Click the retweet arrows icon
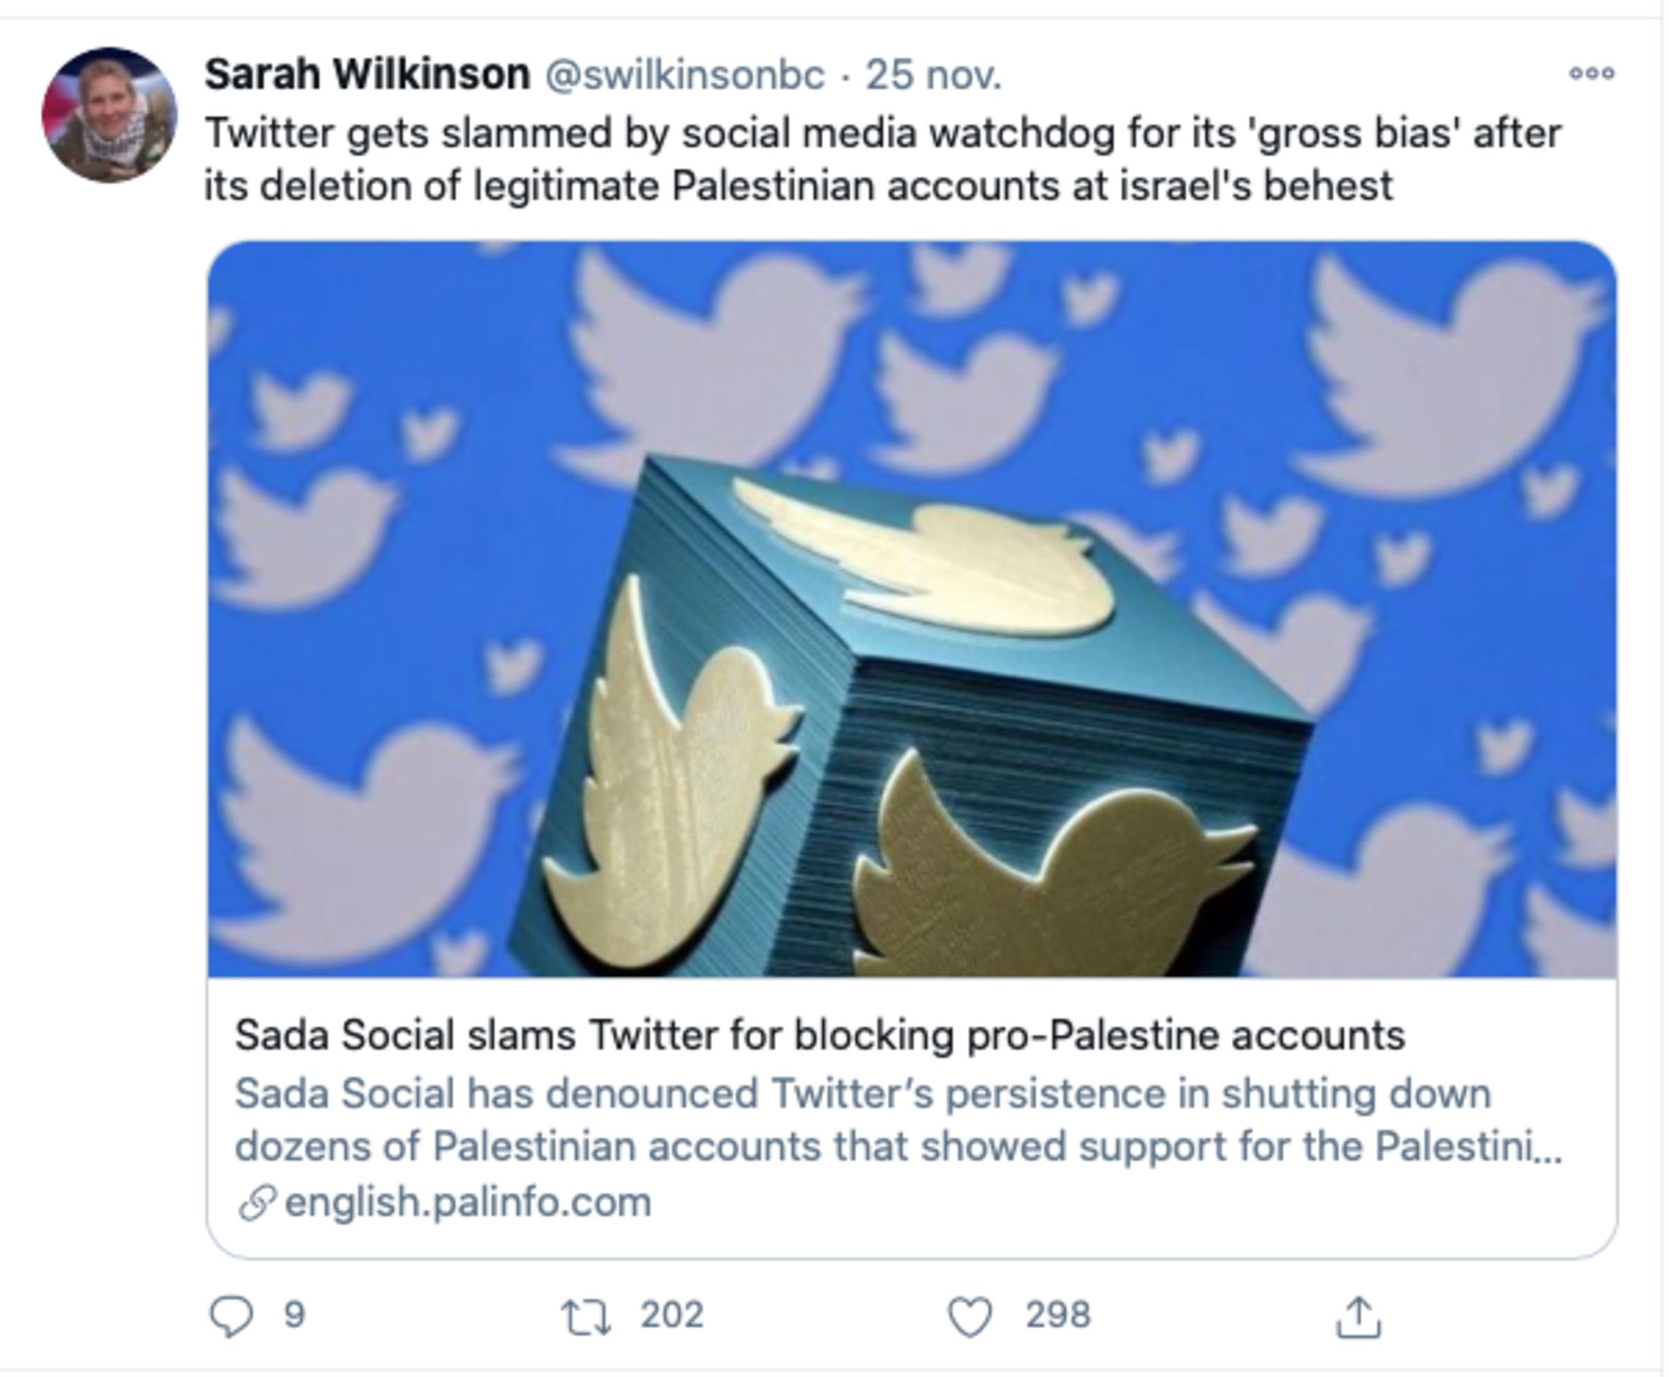 coord(586,1316)
